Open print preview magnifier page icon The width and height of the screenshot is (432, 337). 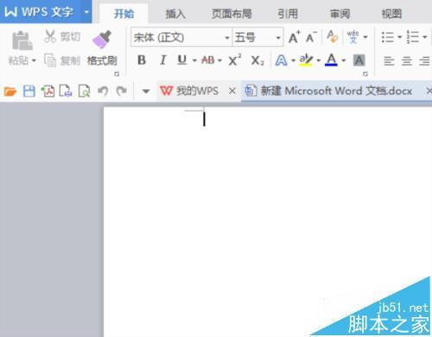click(84, 91)
